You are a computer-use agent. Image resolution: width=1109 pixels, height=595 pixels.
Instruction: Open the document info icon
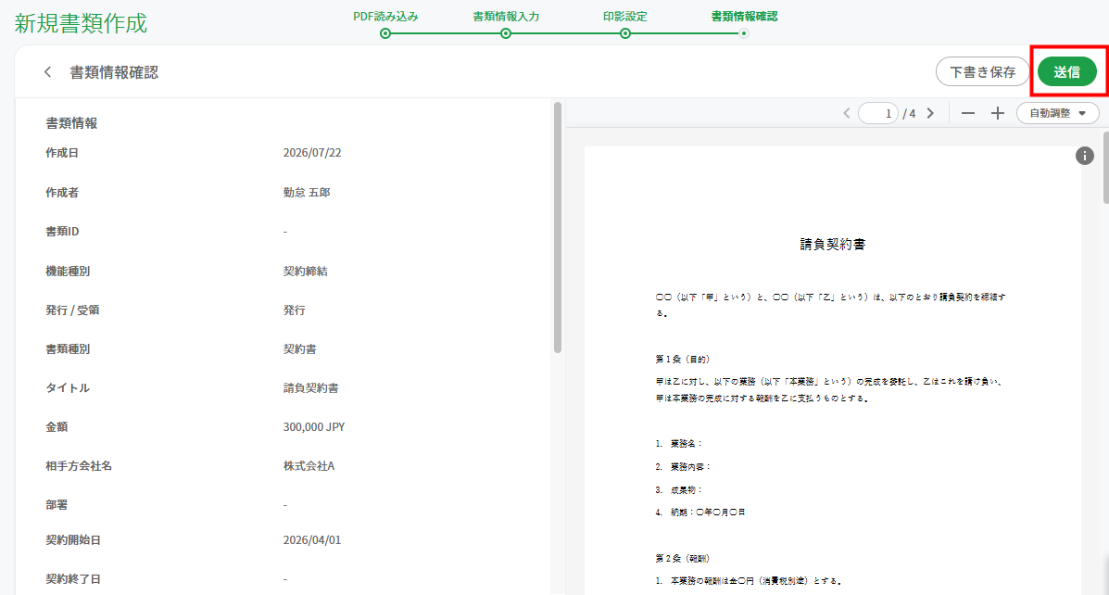click(1084, 156)
